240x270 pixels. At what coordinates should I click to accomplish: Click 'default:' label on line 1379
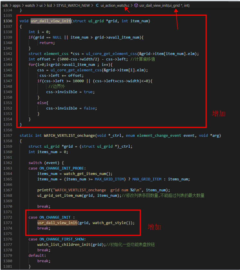point(37,256)
